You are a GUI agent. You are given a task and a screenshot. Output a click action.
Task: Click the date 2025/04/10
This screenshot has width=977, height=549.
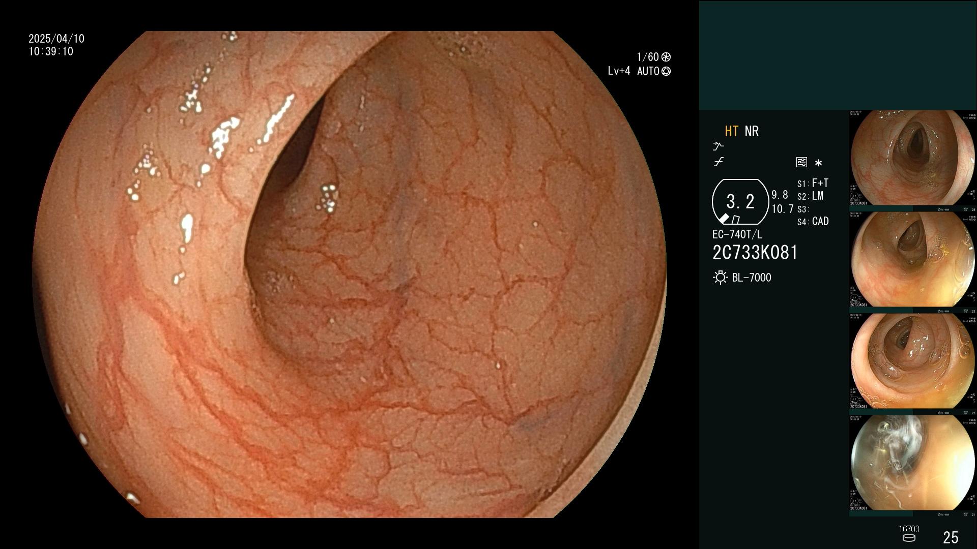[56, 39]
